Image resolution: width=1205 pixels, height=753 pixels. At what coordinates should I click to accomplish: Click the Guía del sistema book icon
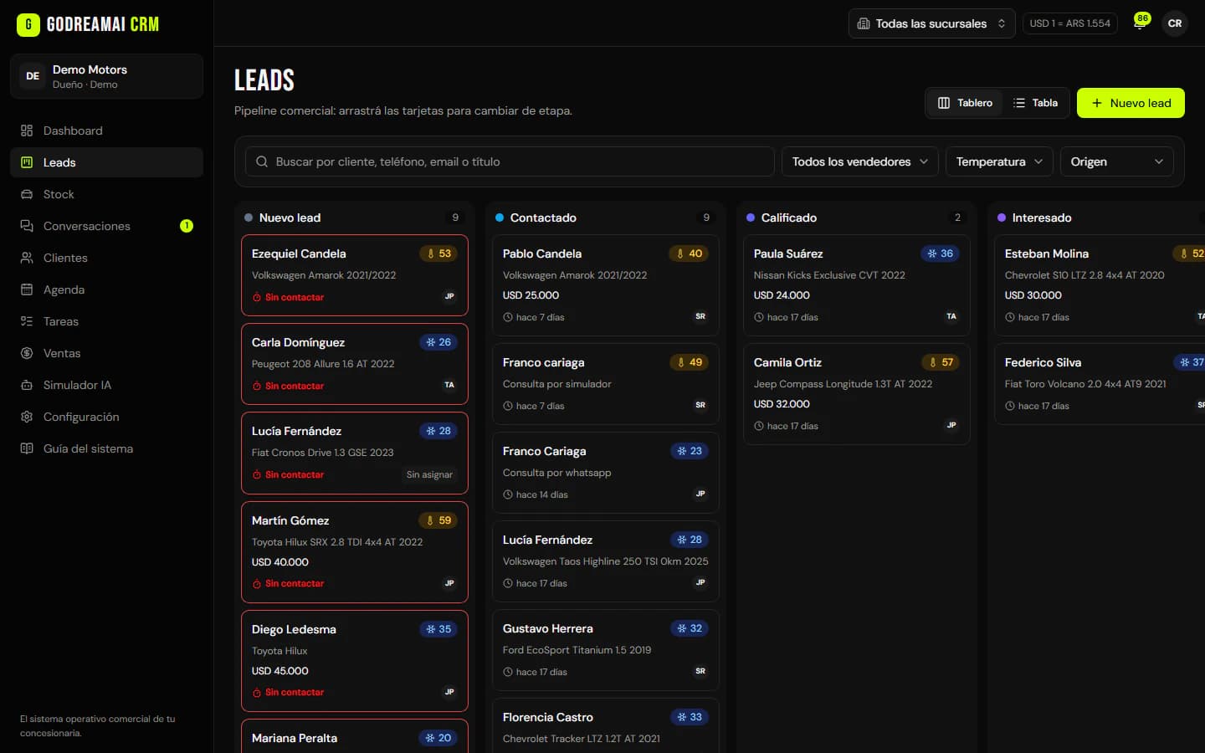(27, 448)
